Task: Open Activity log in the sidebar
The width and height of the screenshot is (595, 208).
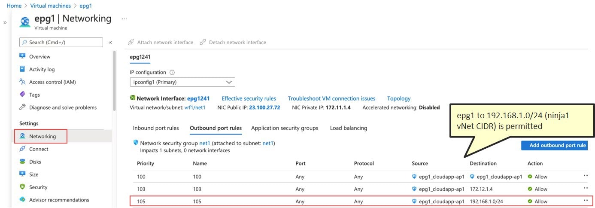Action: 42,69
